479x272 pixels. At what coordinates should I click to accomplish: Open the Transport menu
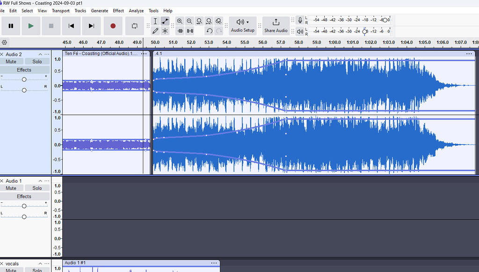60,10
